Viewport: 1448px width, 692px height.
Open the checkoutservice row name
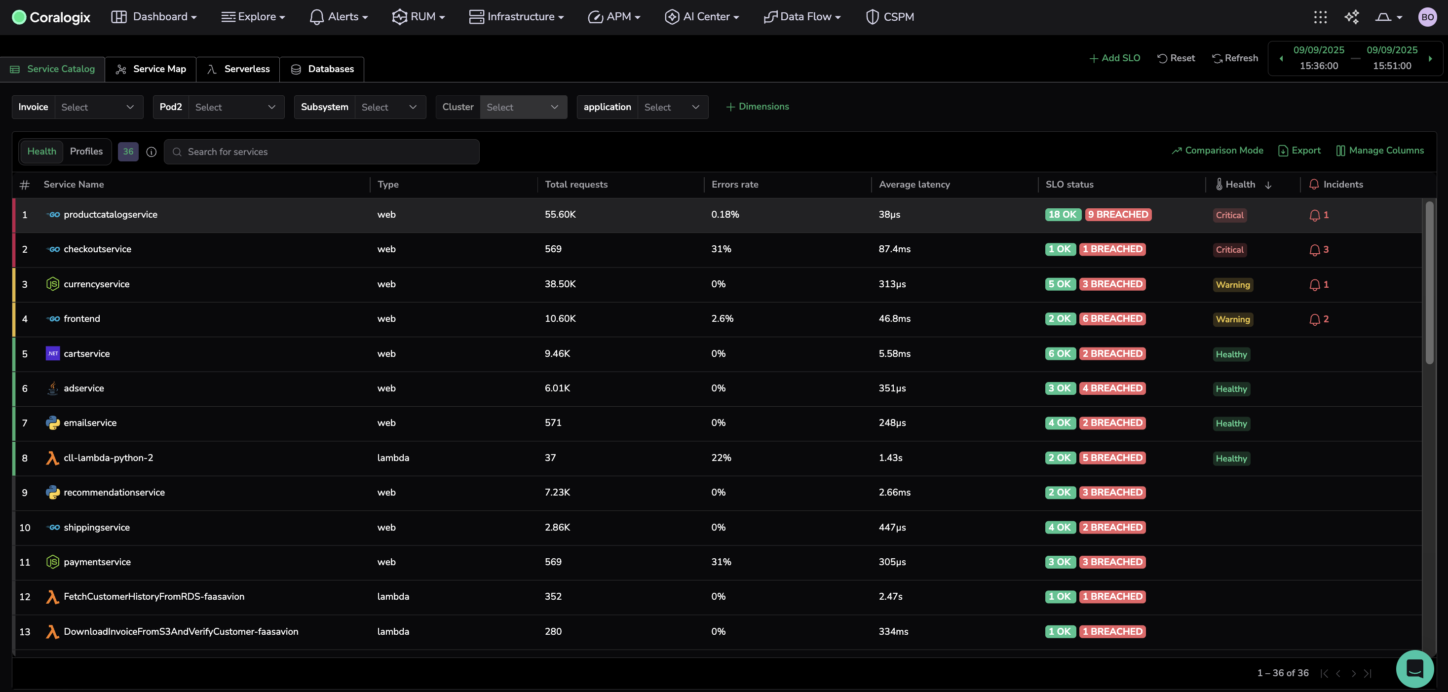[97, 249]
